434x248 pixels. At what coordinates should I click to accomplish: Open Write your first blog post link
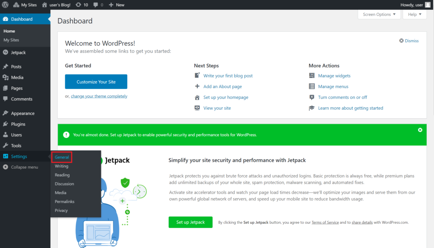(x=228, y=75)
